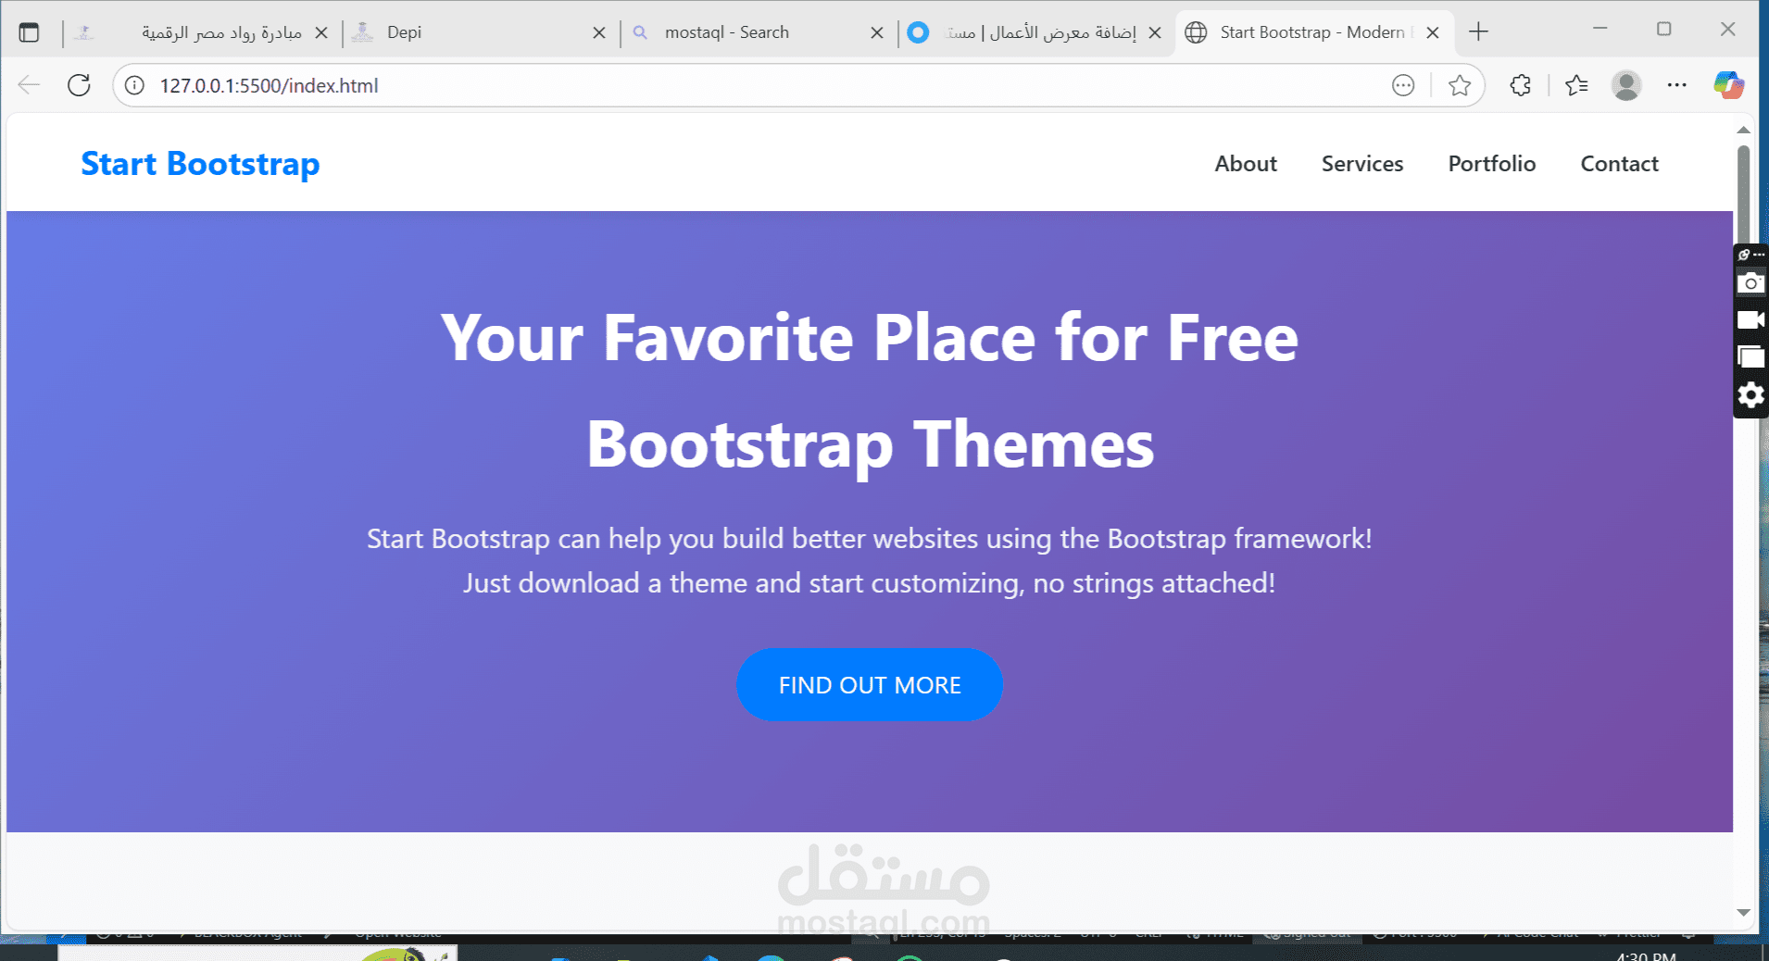The height and width of the screenshot is (961, 1769).
Task: Open the Favorites list
Action: coord(1576,85)
